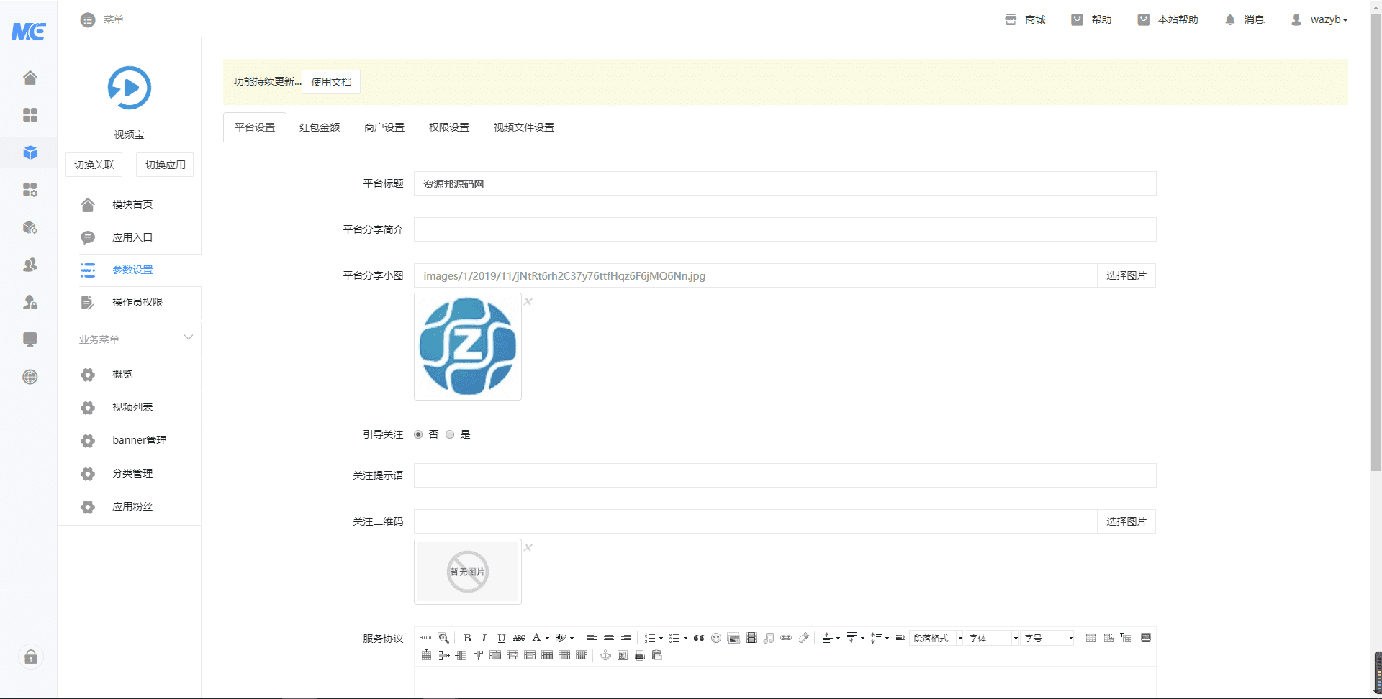Screen dimensions: 1382x699
Task: Select 是 for 引导关注
Action: tap(450, 434)
